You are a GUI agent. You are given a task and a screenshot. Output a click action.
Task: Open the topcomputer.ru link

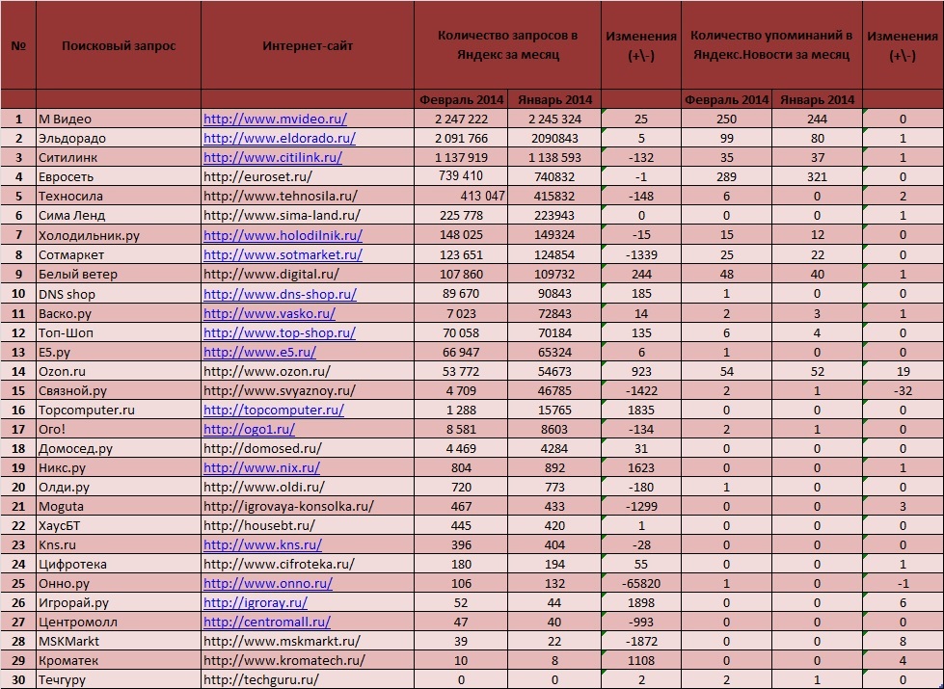[x=274, y=410]
